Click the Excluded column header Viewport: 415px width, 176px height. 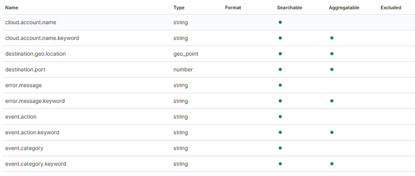click(391, 8)
